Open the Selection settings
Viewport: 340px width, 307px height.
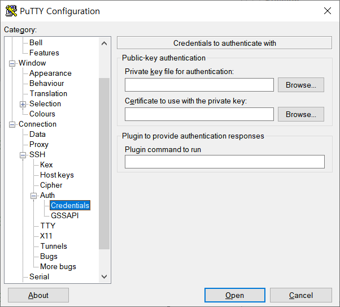click(45, 104)
